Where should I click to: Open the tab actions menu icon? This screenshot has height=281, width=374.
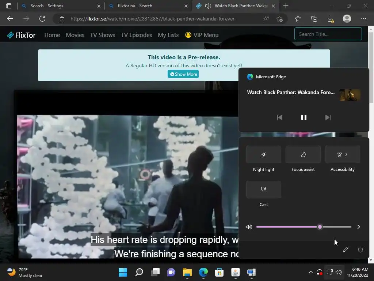tap(9, 6)
